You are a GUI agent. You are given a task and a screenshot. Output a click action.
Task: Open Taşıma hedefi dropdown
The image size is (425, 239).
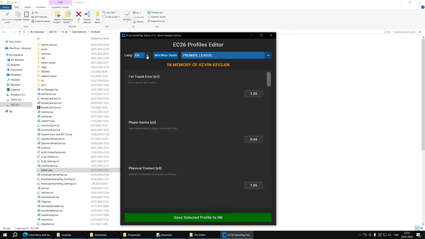(x=57, y=21)
